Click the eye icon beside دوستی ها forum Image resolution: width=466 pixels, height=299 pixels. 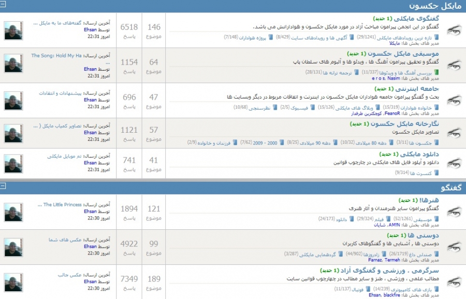(x=454, y=246)
